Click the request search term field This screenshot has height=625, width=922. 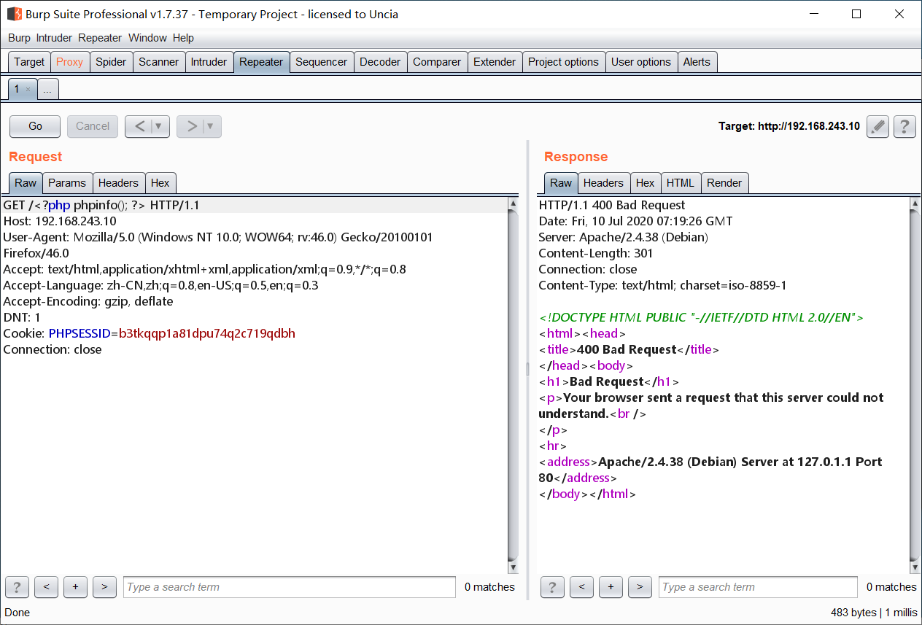290,587
